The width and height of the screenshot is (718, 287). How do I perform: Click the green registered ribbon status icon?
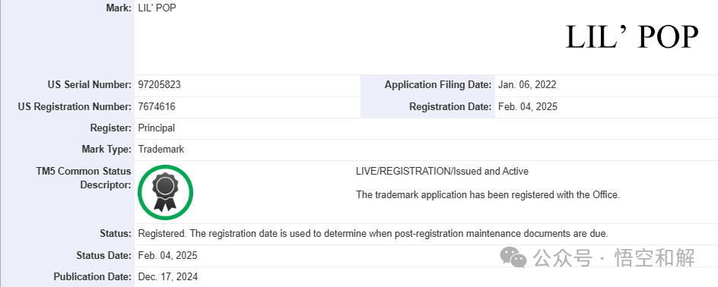[165, 192]
